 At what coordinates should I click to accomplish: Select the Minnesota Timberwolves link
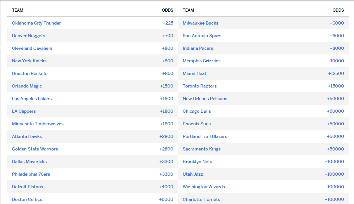pyautogui.click(x=38, y=124)
